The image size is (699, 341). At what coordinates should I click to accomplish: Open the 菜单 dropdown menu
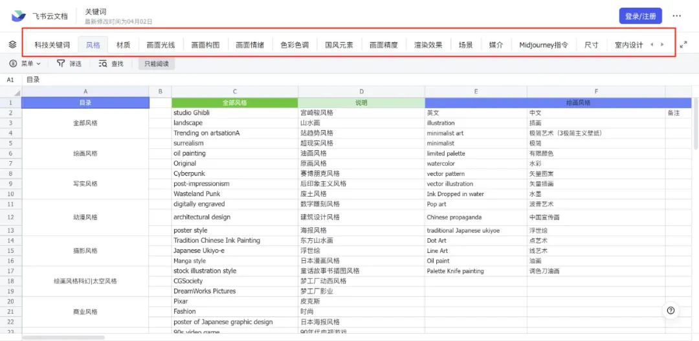(25, 64)
